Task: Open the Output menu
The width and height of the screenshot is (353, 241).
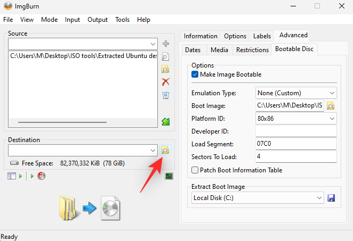Action: click(98, 20)
